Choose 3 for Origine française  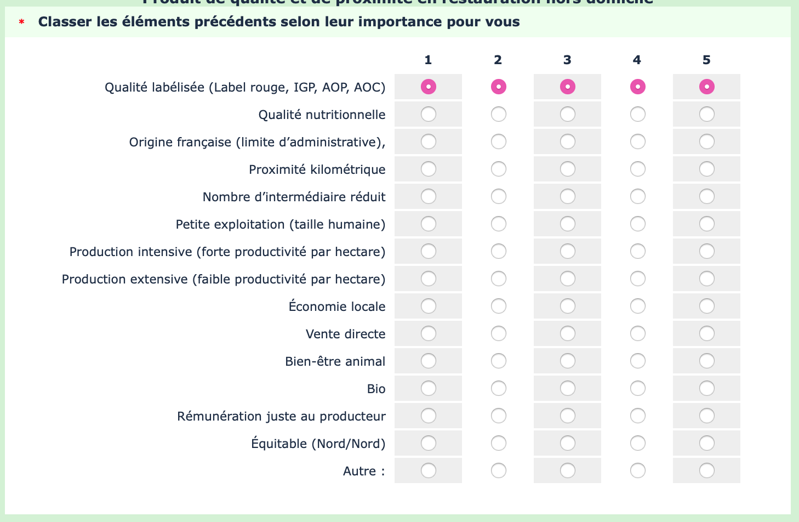568,141
